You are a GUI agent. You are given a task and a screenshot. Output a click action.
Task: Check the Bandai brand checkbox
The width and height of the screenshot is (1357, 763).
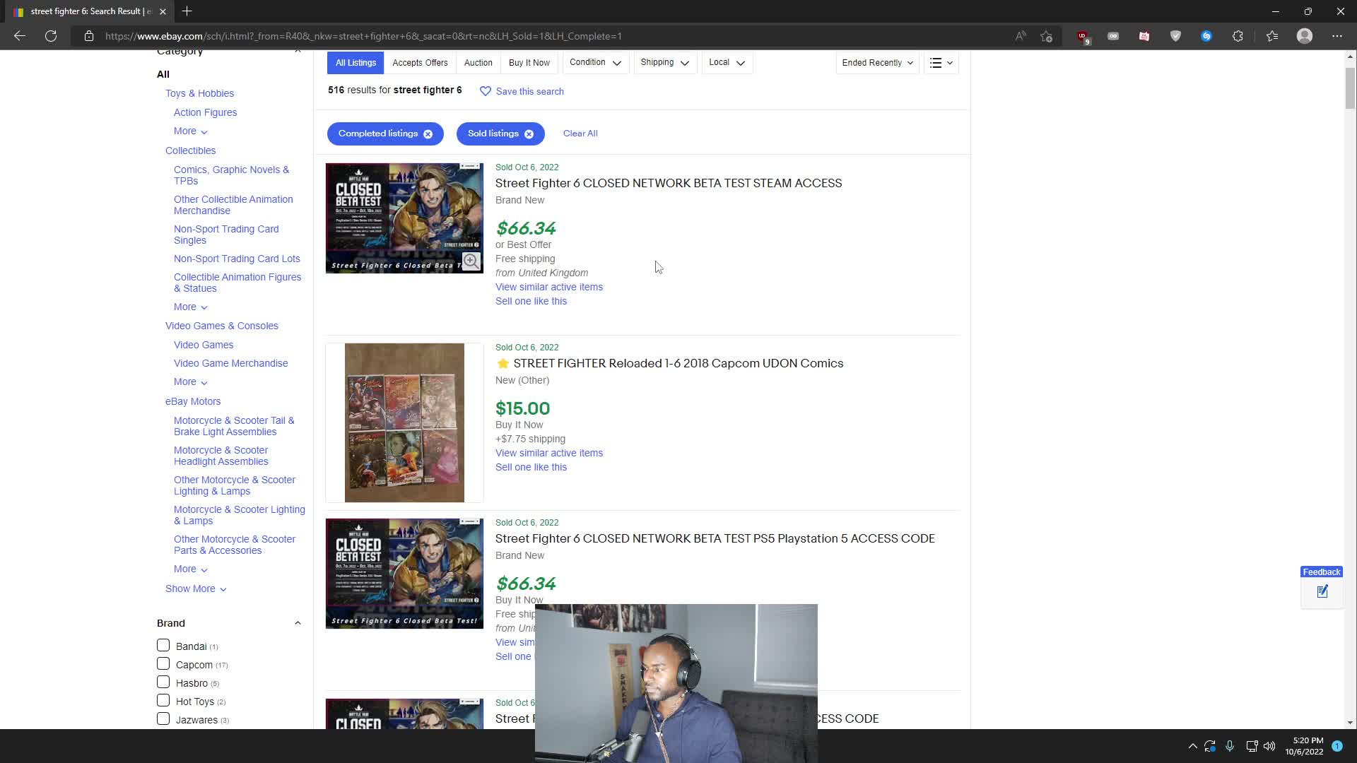pyautogui.click(x=163, y=645)
